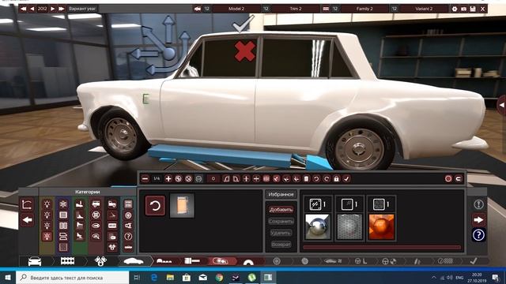Click the dark red bar below materials
The height and width of the screenshot is (284, 506).
382,247
